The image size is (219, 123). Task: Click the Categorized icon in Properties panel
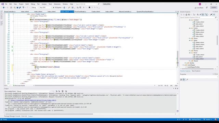tap(181, 80)
